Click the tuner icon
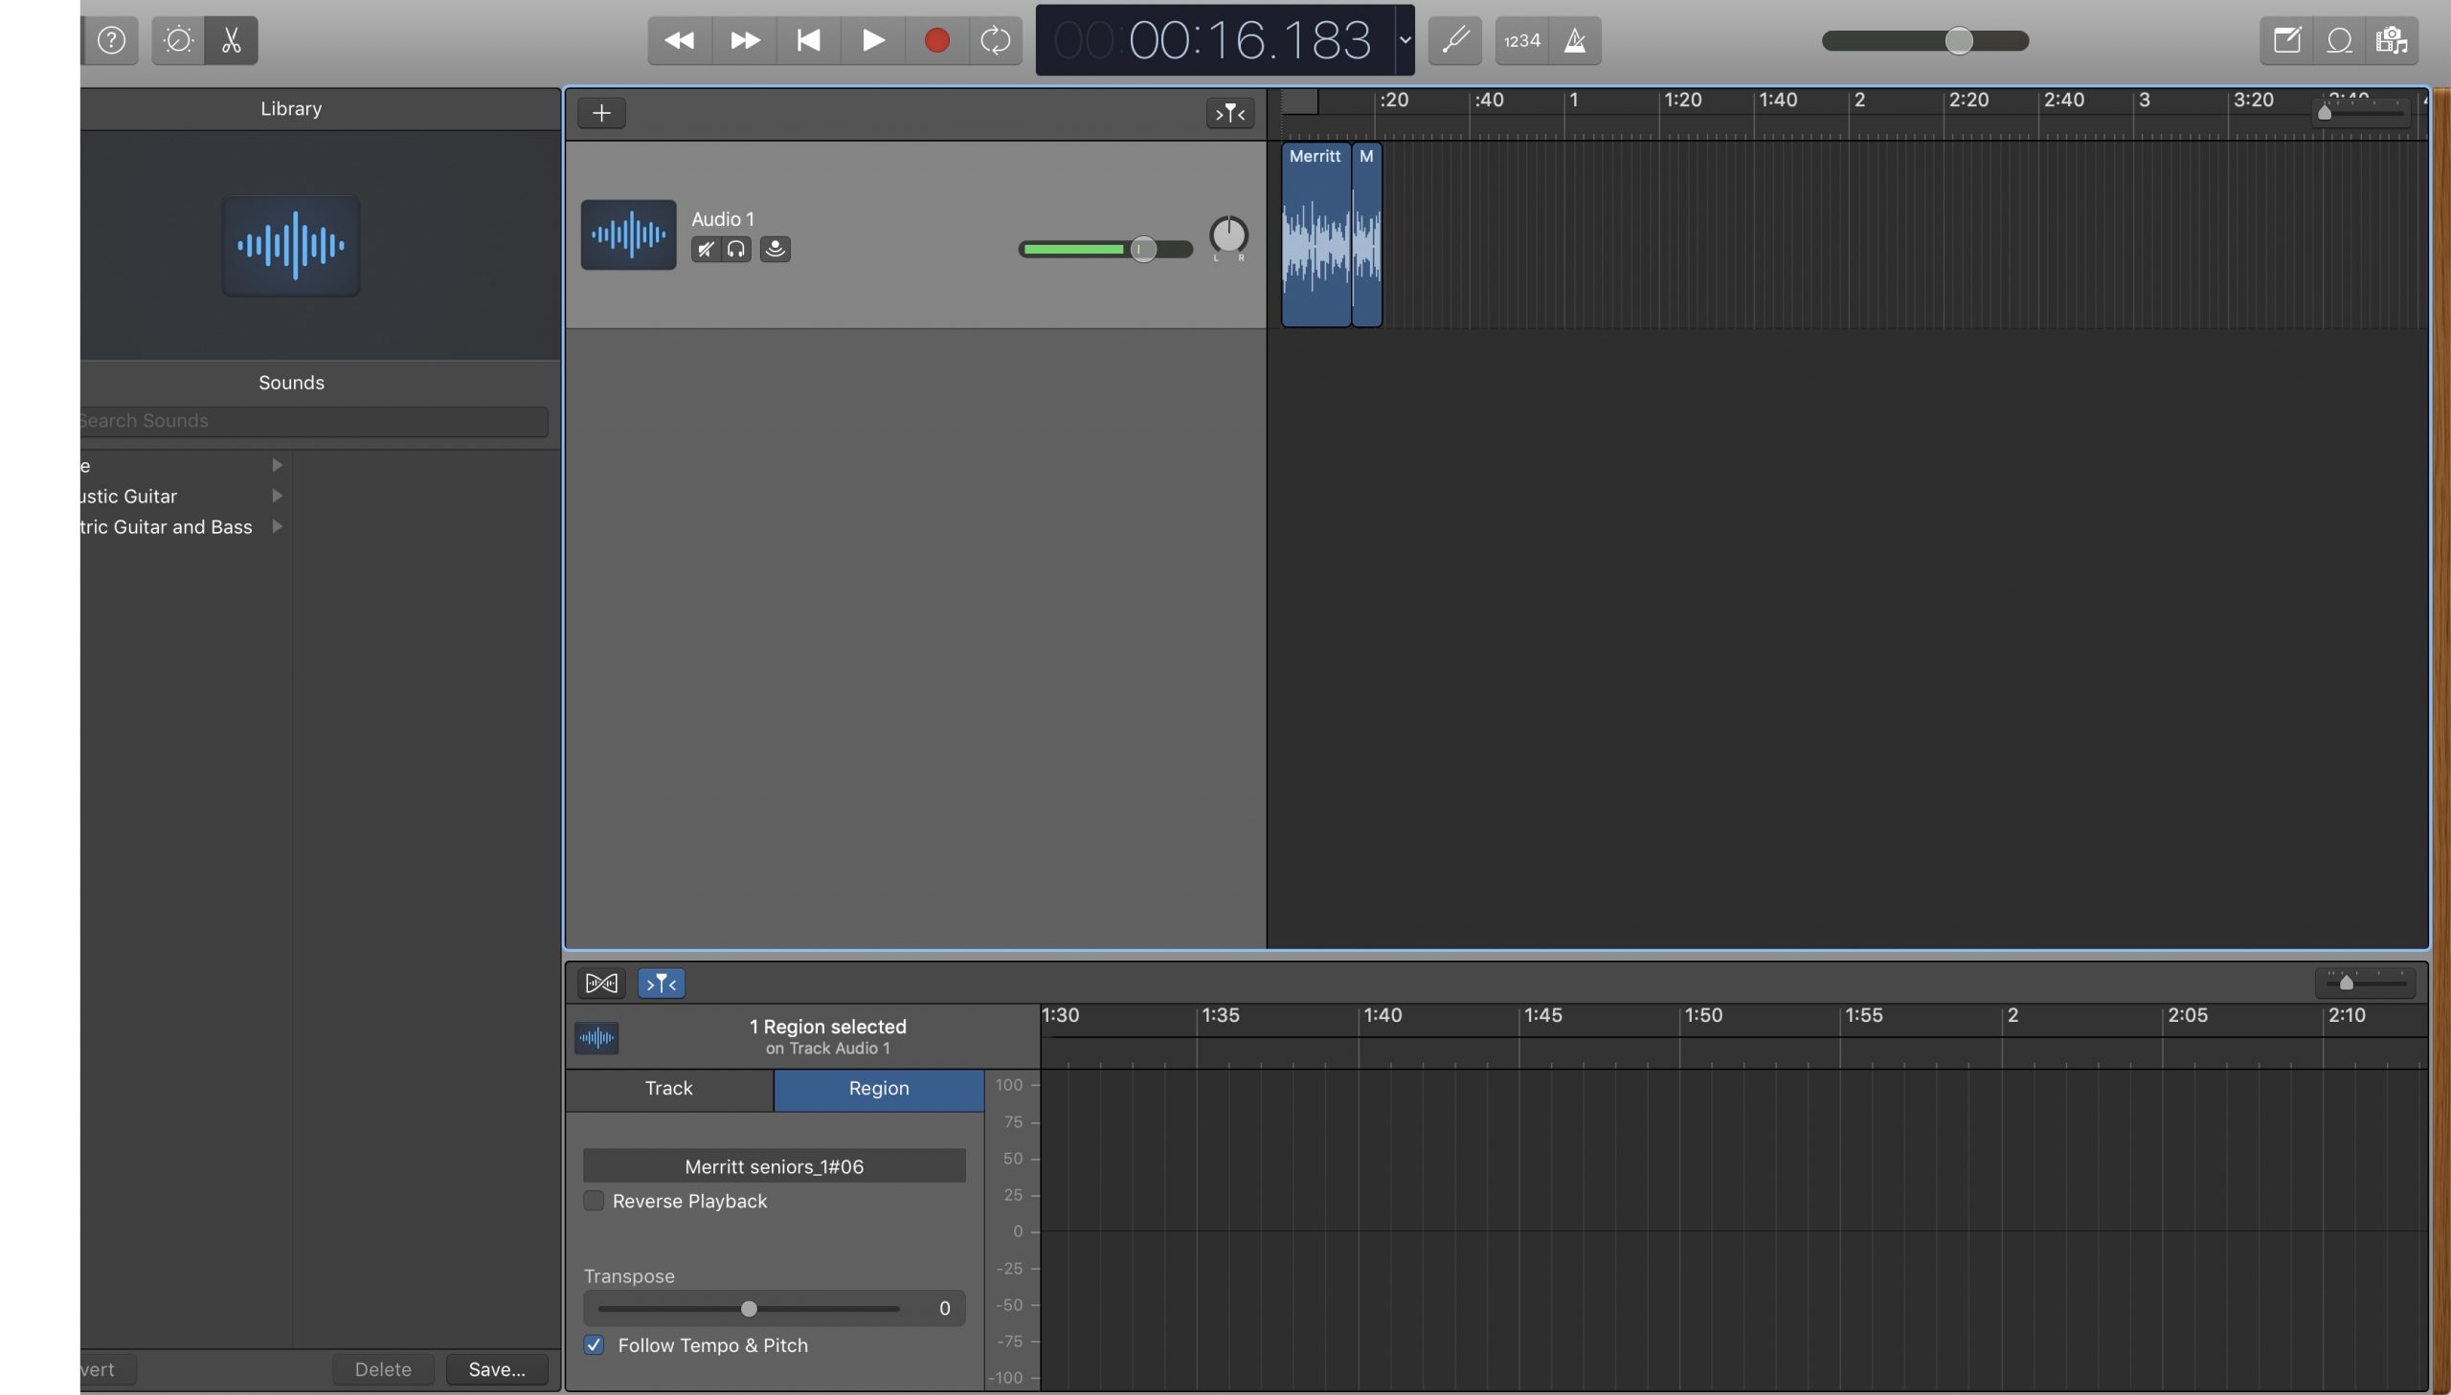The image size is (2451, 1395). 1455,40
